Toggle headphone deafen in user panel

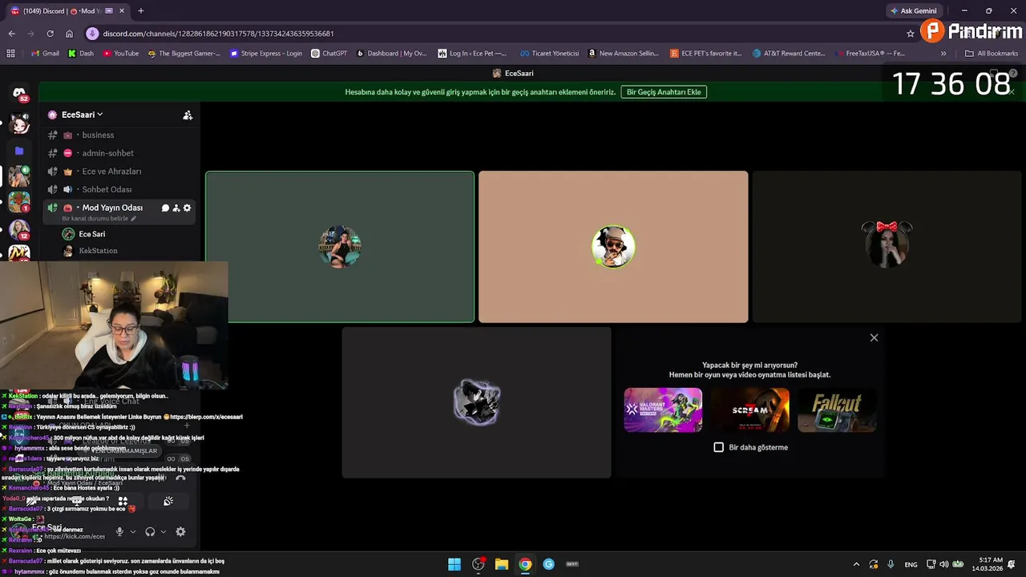pos(150,531)
